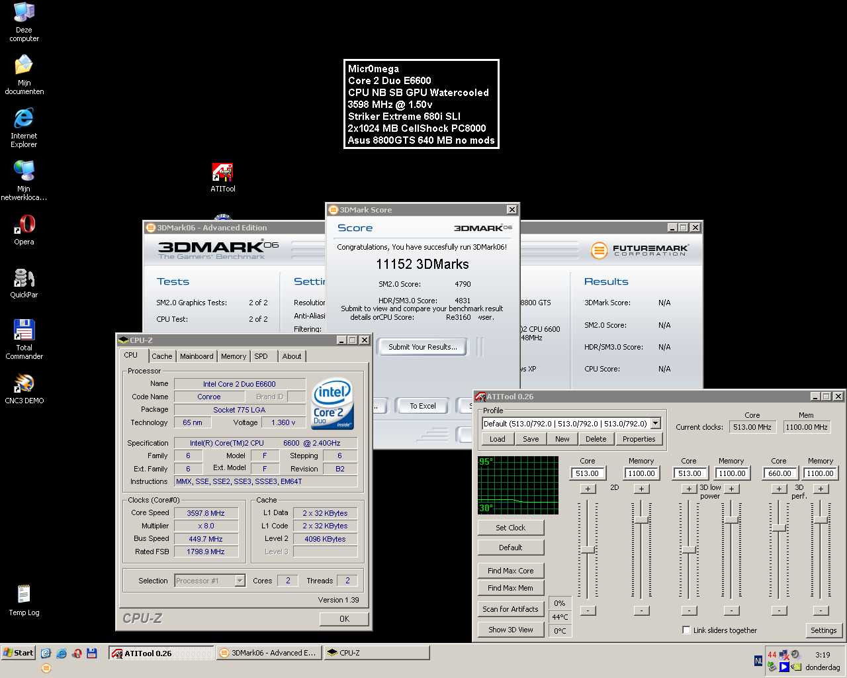Click the 2D Core 513.00 input field
Image resolution: width=847 pixels, height=678 pixels.
click(x=588, y=473)
